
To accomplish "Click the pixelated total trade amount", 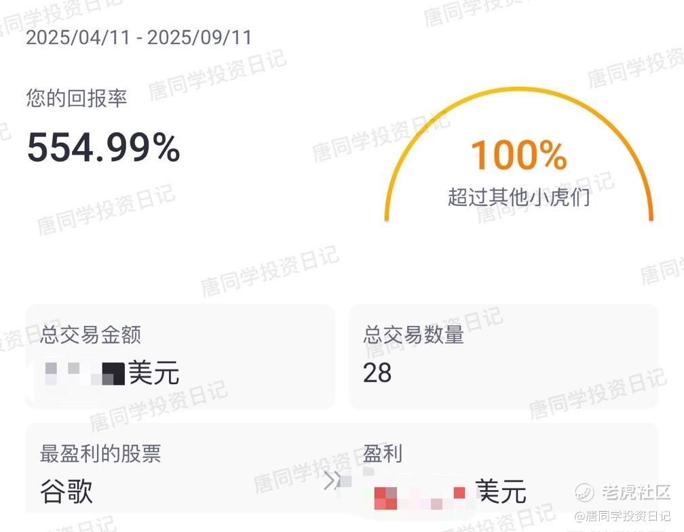I will pos(85,374).
